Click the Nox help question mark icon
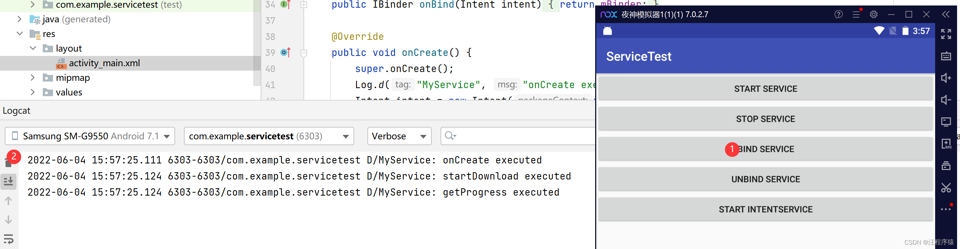Screen dimensions: 960x249 coord(839,15)
